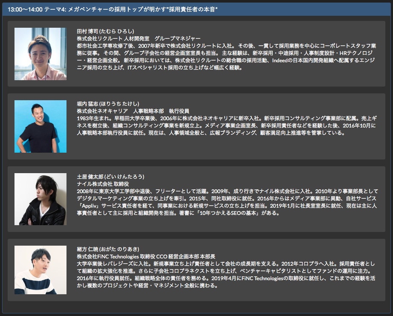Select 緒方 仁暁's portrait image
This screenshot has width=393, height=316.
(40, 270)
